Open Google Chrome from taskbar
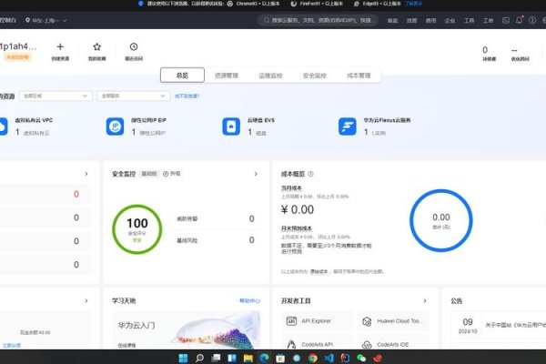This screenshot has width=546, height=364. 313,358
